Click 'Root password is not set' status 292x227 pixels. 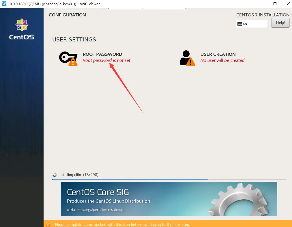click(x=106, y=60)
